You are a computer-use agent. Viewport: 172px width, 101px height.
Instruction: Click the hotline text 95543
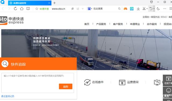click(x=164, y=17)
